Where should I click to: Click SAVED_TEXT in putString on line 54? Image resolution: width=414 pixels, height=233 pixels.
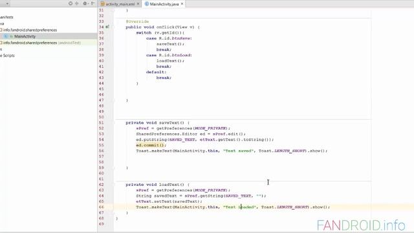[x=182, y=140]
